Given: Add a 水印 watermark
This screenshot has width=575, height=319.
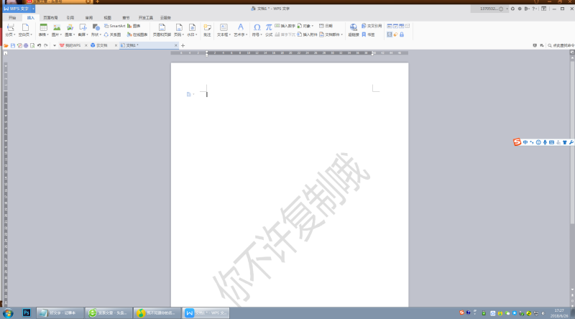Looking at the screenshot, I should click(192, 29).
